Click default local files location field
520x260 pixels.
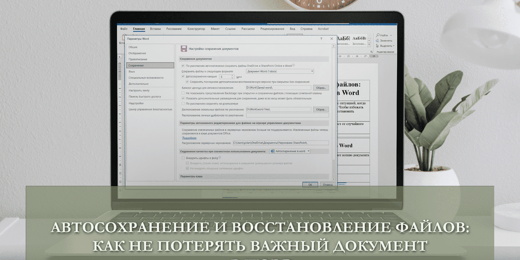pos(279,109)
